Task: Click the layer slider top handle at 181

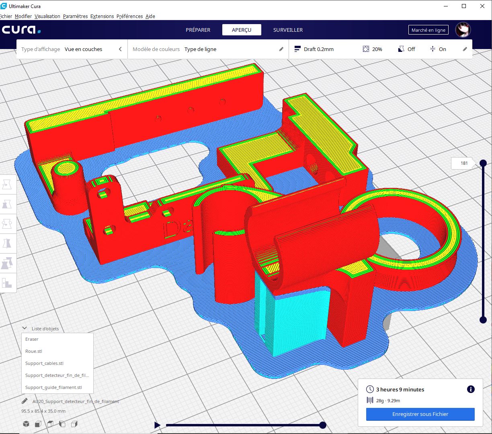Action: pos(483,163)
